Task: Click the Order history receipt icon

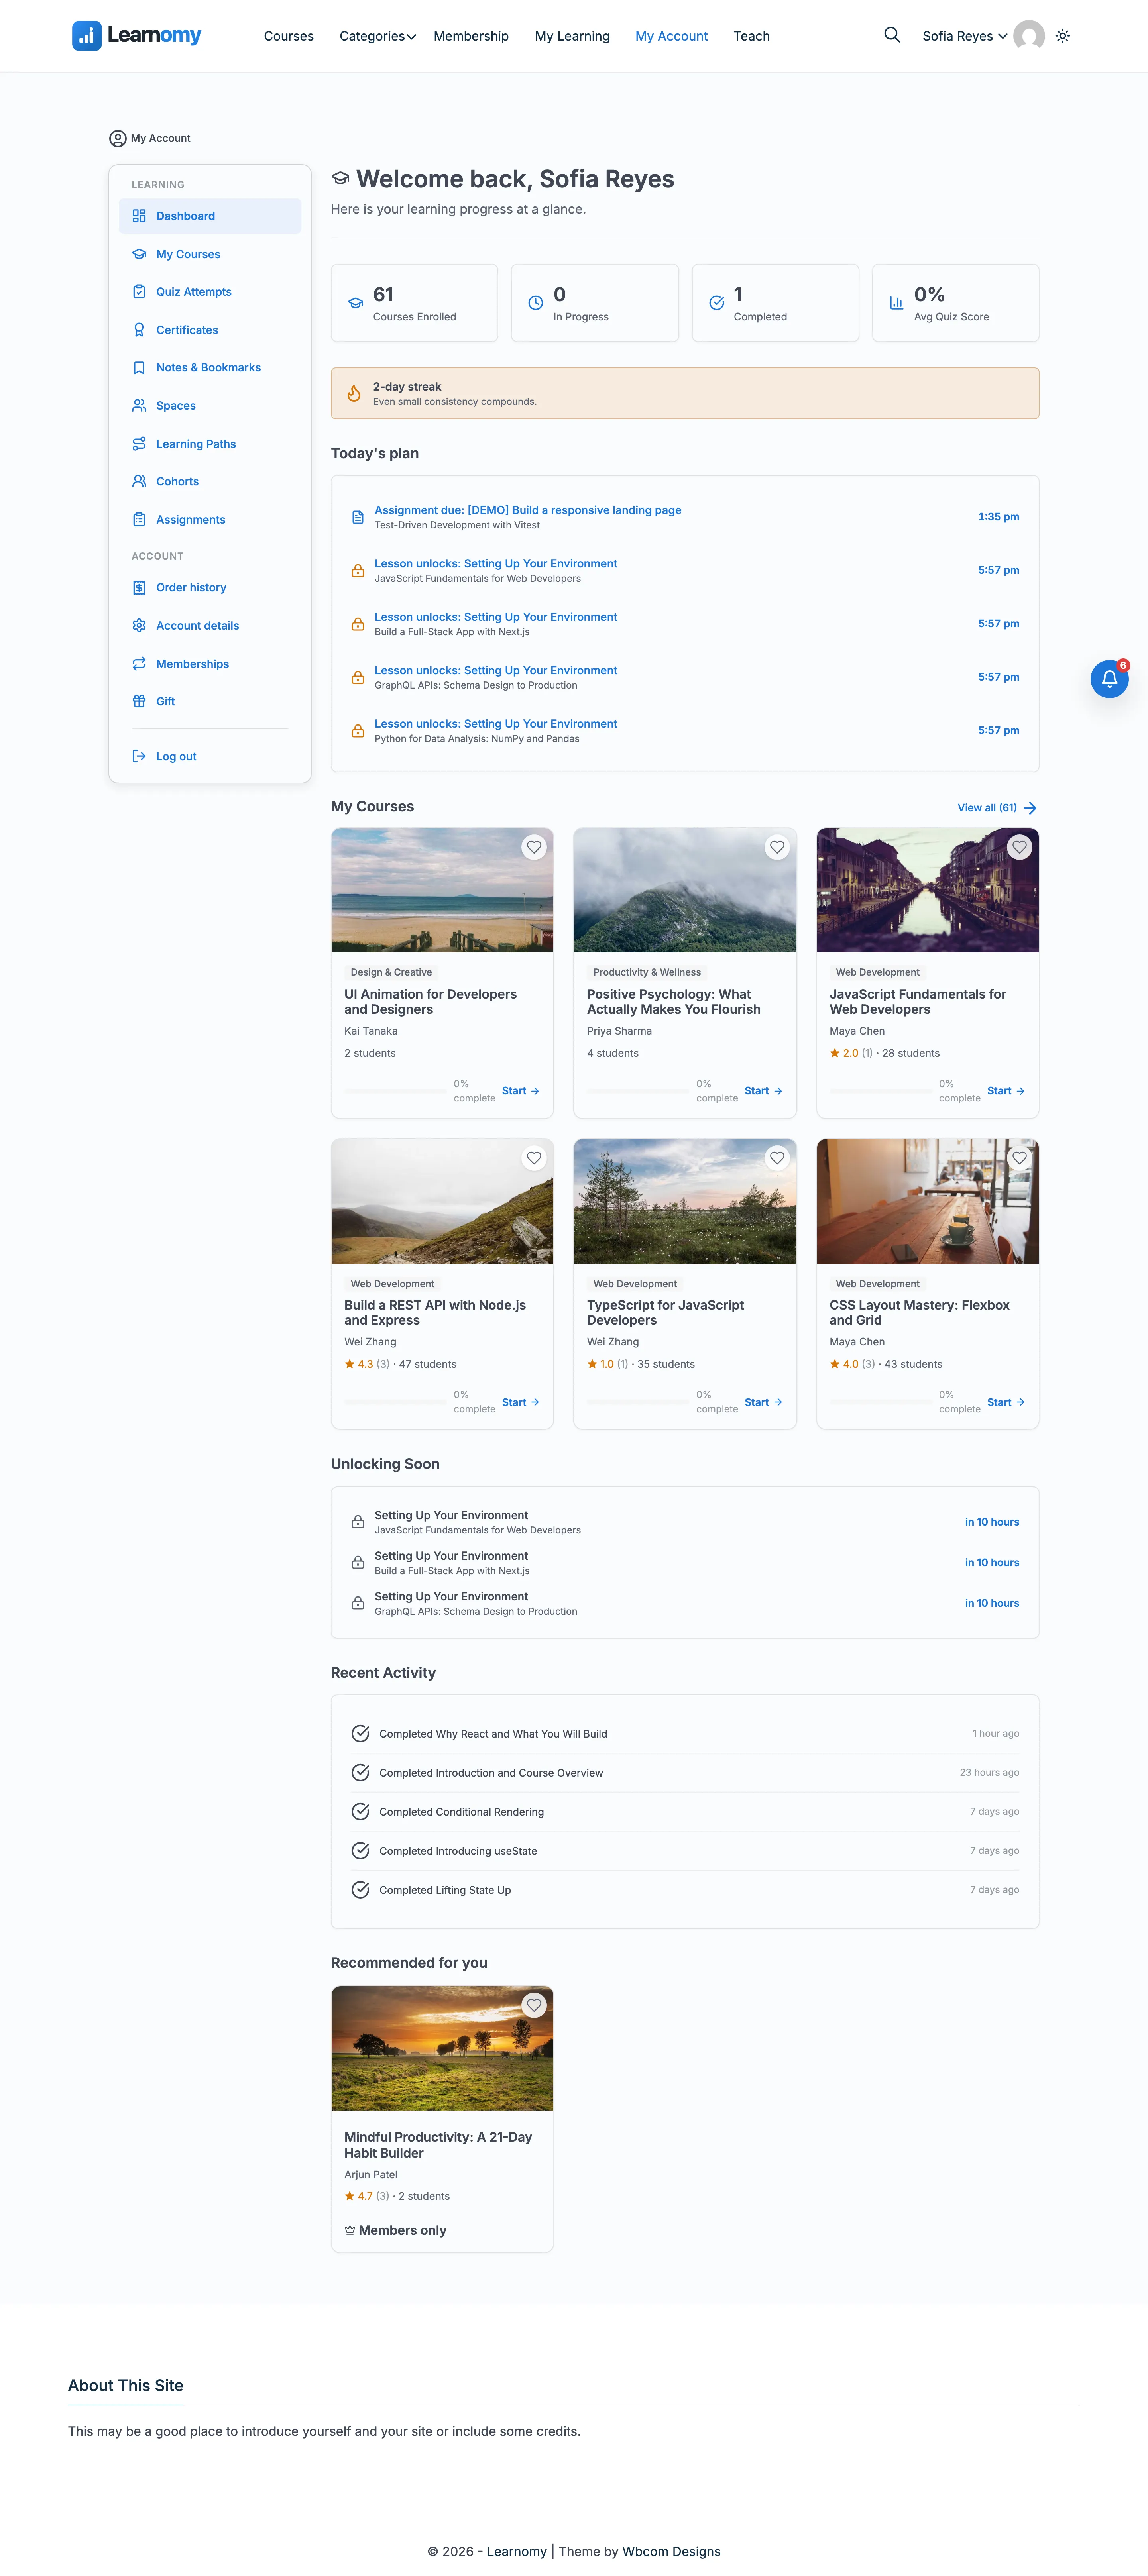Action: tap(139, 588)
